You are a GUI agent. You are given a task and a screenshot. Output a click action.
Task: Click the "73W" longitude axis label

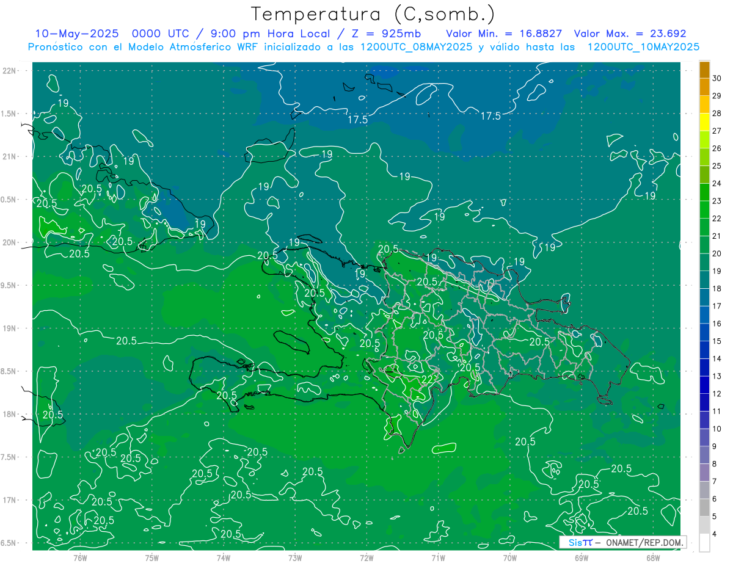(x=295, y=557)
